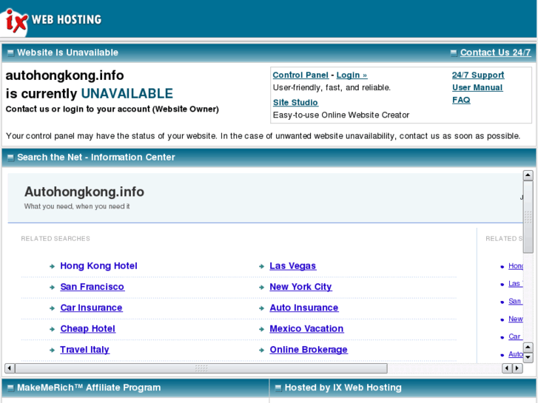Image resolution: width=538 pixels, height=403 pixels.
Task: Click arrow icon beside Auto Insurance
Action: point(261,308)
